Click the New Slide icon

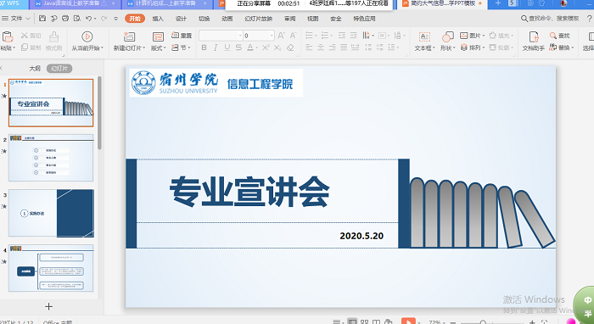(x=129, y=36)
